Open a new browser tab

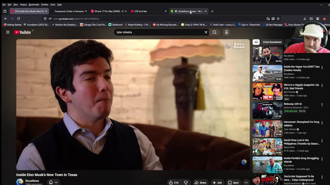tap(212, 11)
